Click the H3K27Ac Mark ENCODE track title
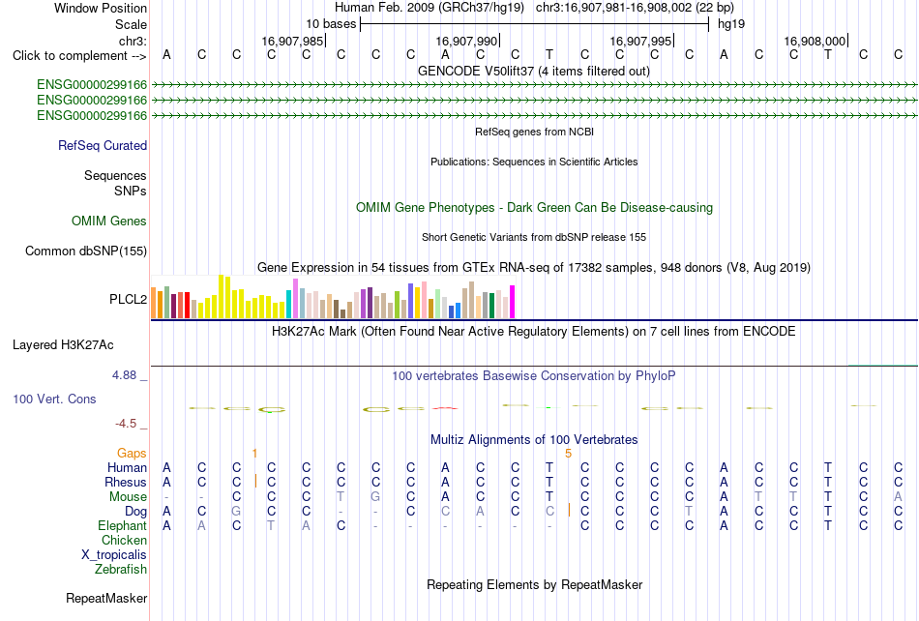The height and width of the screenshot is (621, 919). [x=533, y=331]
